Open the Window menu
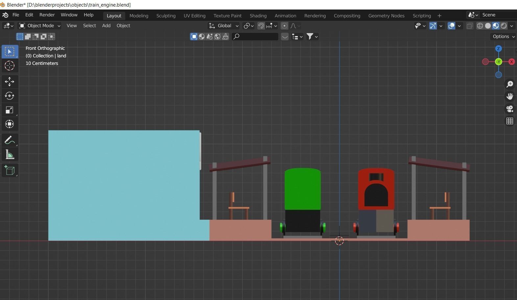The width and height of the screenshot is (517, 300). tap(69, 15)
